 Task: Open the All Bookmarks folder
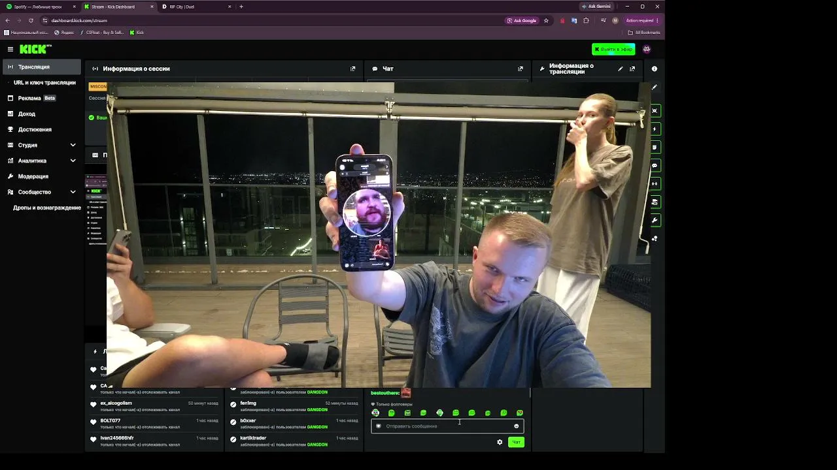pyautogui.click(x=644, y=33)
